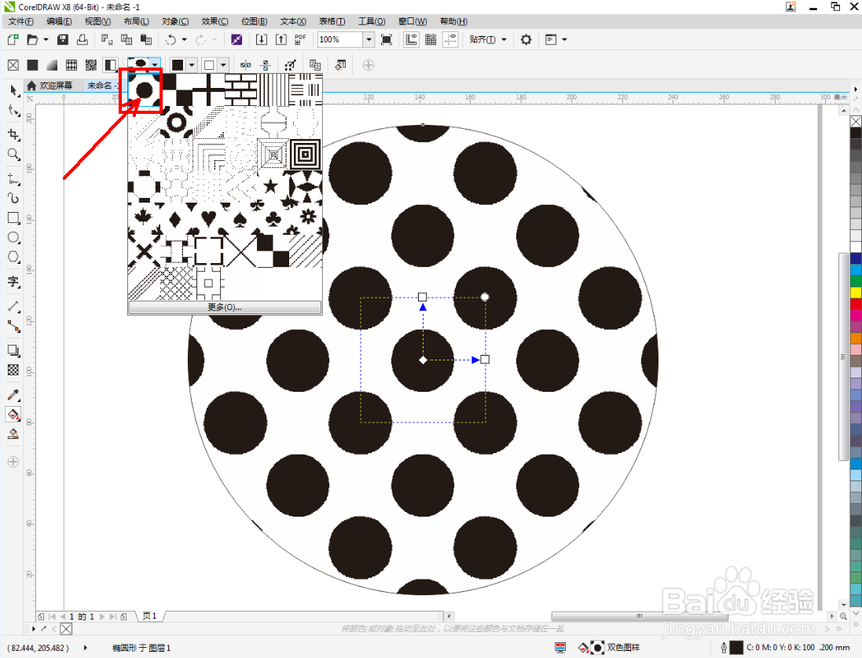862x658 pixels.
Task: Select the Drop Shadow tool
Action: click(13, 350)
